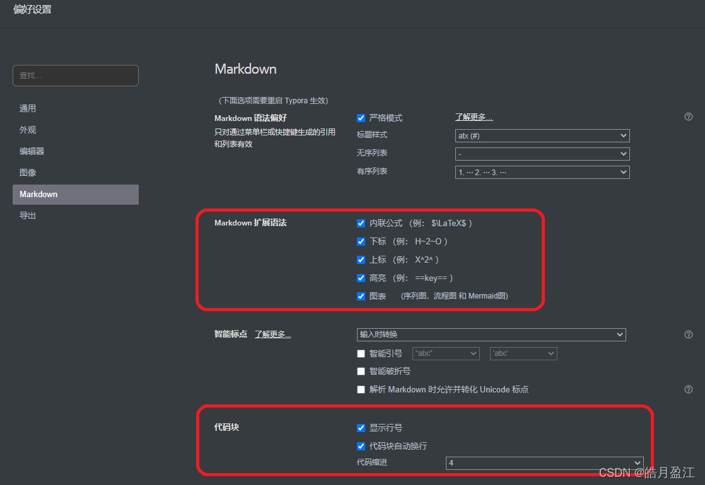The height and width of the screenshot is (485, 705).
Task: Toggle 显示行号 line numbers checkbox
Action: pos(361,428)
